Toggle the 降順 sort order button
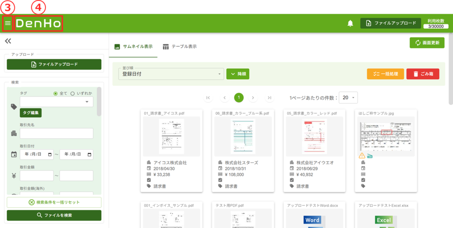Viewport: 453px width, 228px height. (238, 74)
